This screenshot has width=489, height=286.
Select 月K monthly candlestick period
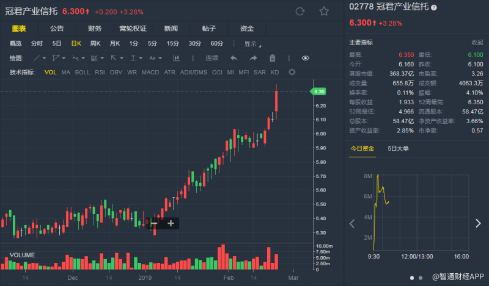coord(114,43)
